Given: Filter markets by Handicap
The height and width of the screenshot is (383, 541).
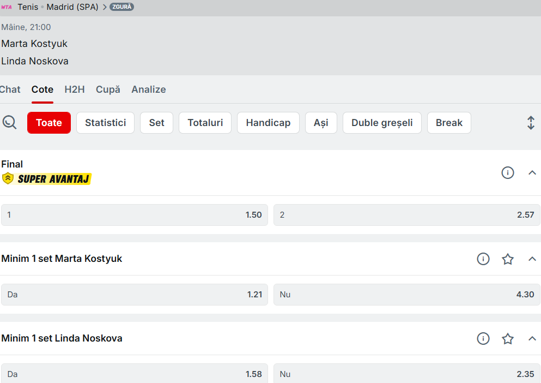Looking at the screenshot, I should 268,123.
